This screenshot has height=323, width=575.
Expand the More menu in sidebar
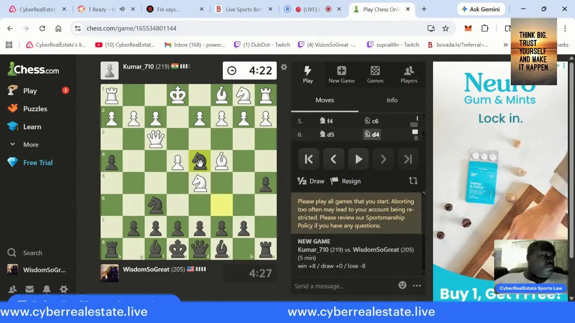(30, 144)
